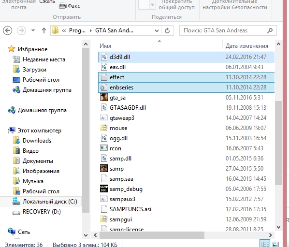This screenshot has height=247, width=289.
Task: Select the ogg.dll file icon
Action: pyautogui.click(x=104, y=138)
